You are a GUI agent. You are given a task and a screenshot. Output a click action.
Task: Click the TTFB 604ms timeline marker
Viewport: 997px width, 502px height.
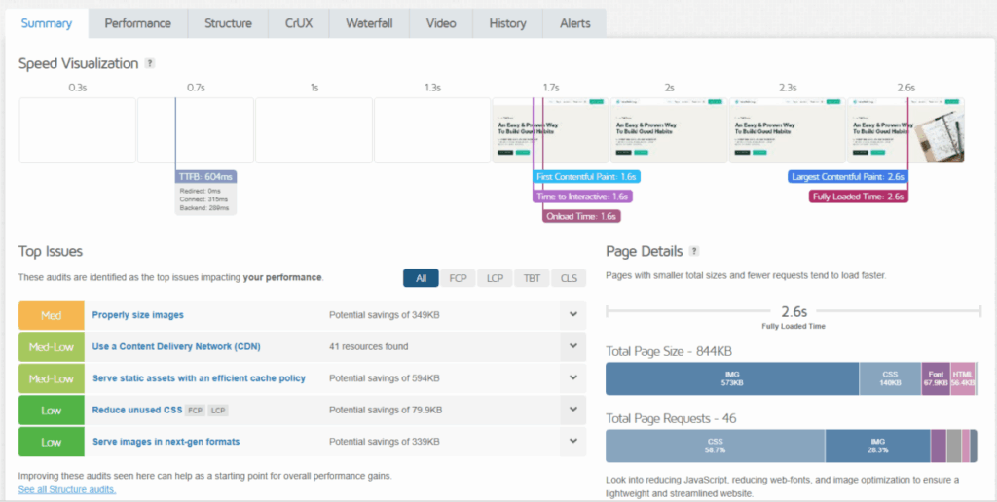(205, 176)
